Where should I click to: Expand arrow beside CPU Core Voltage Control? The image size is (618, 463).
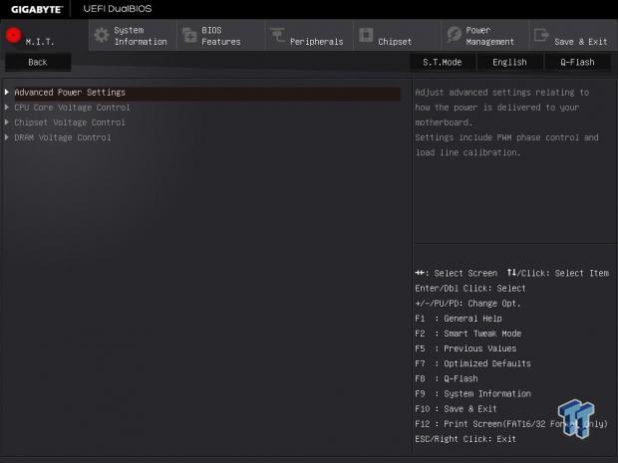pyautogui.click(x=7, y=108)
